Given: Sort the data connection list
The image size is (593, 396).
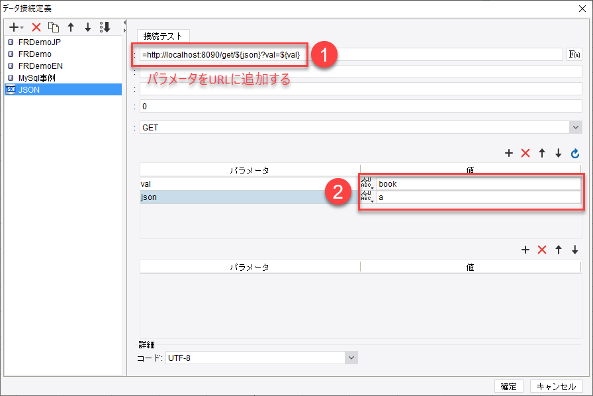Looking at the screenshot, I should [106, 27].
